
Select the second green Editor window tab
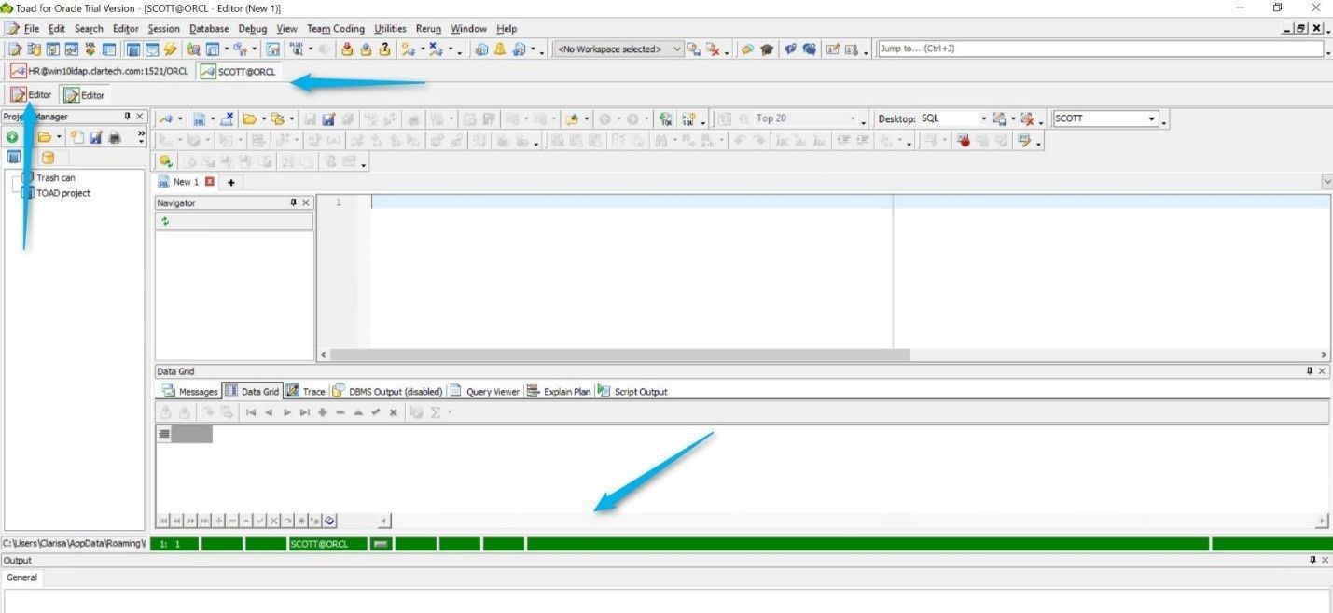pos(85,95)
